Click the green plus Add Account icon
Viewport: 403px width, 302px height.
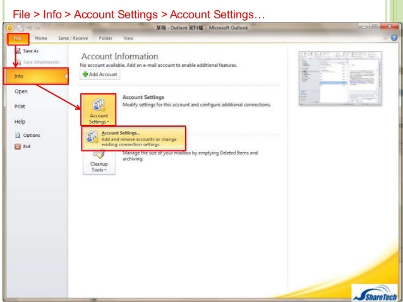coord(85,74)
